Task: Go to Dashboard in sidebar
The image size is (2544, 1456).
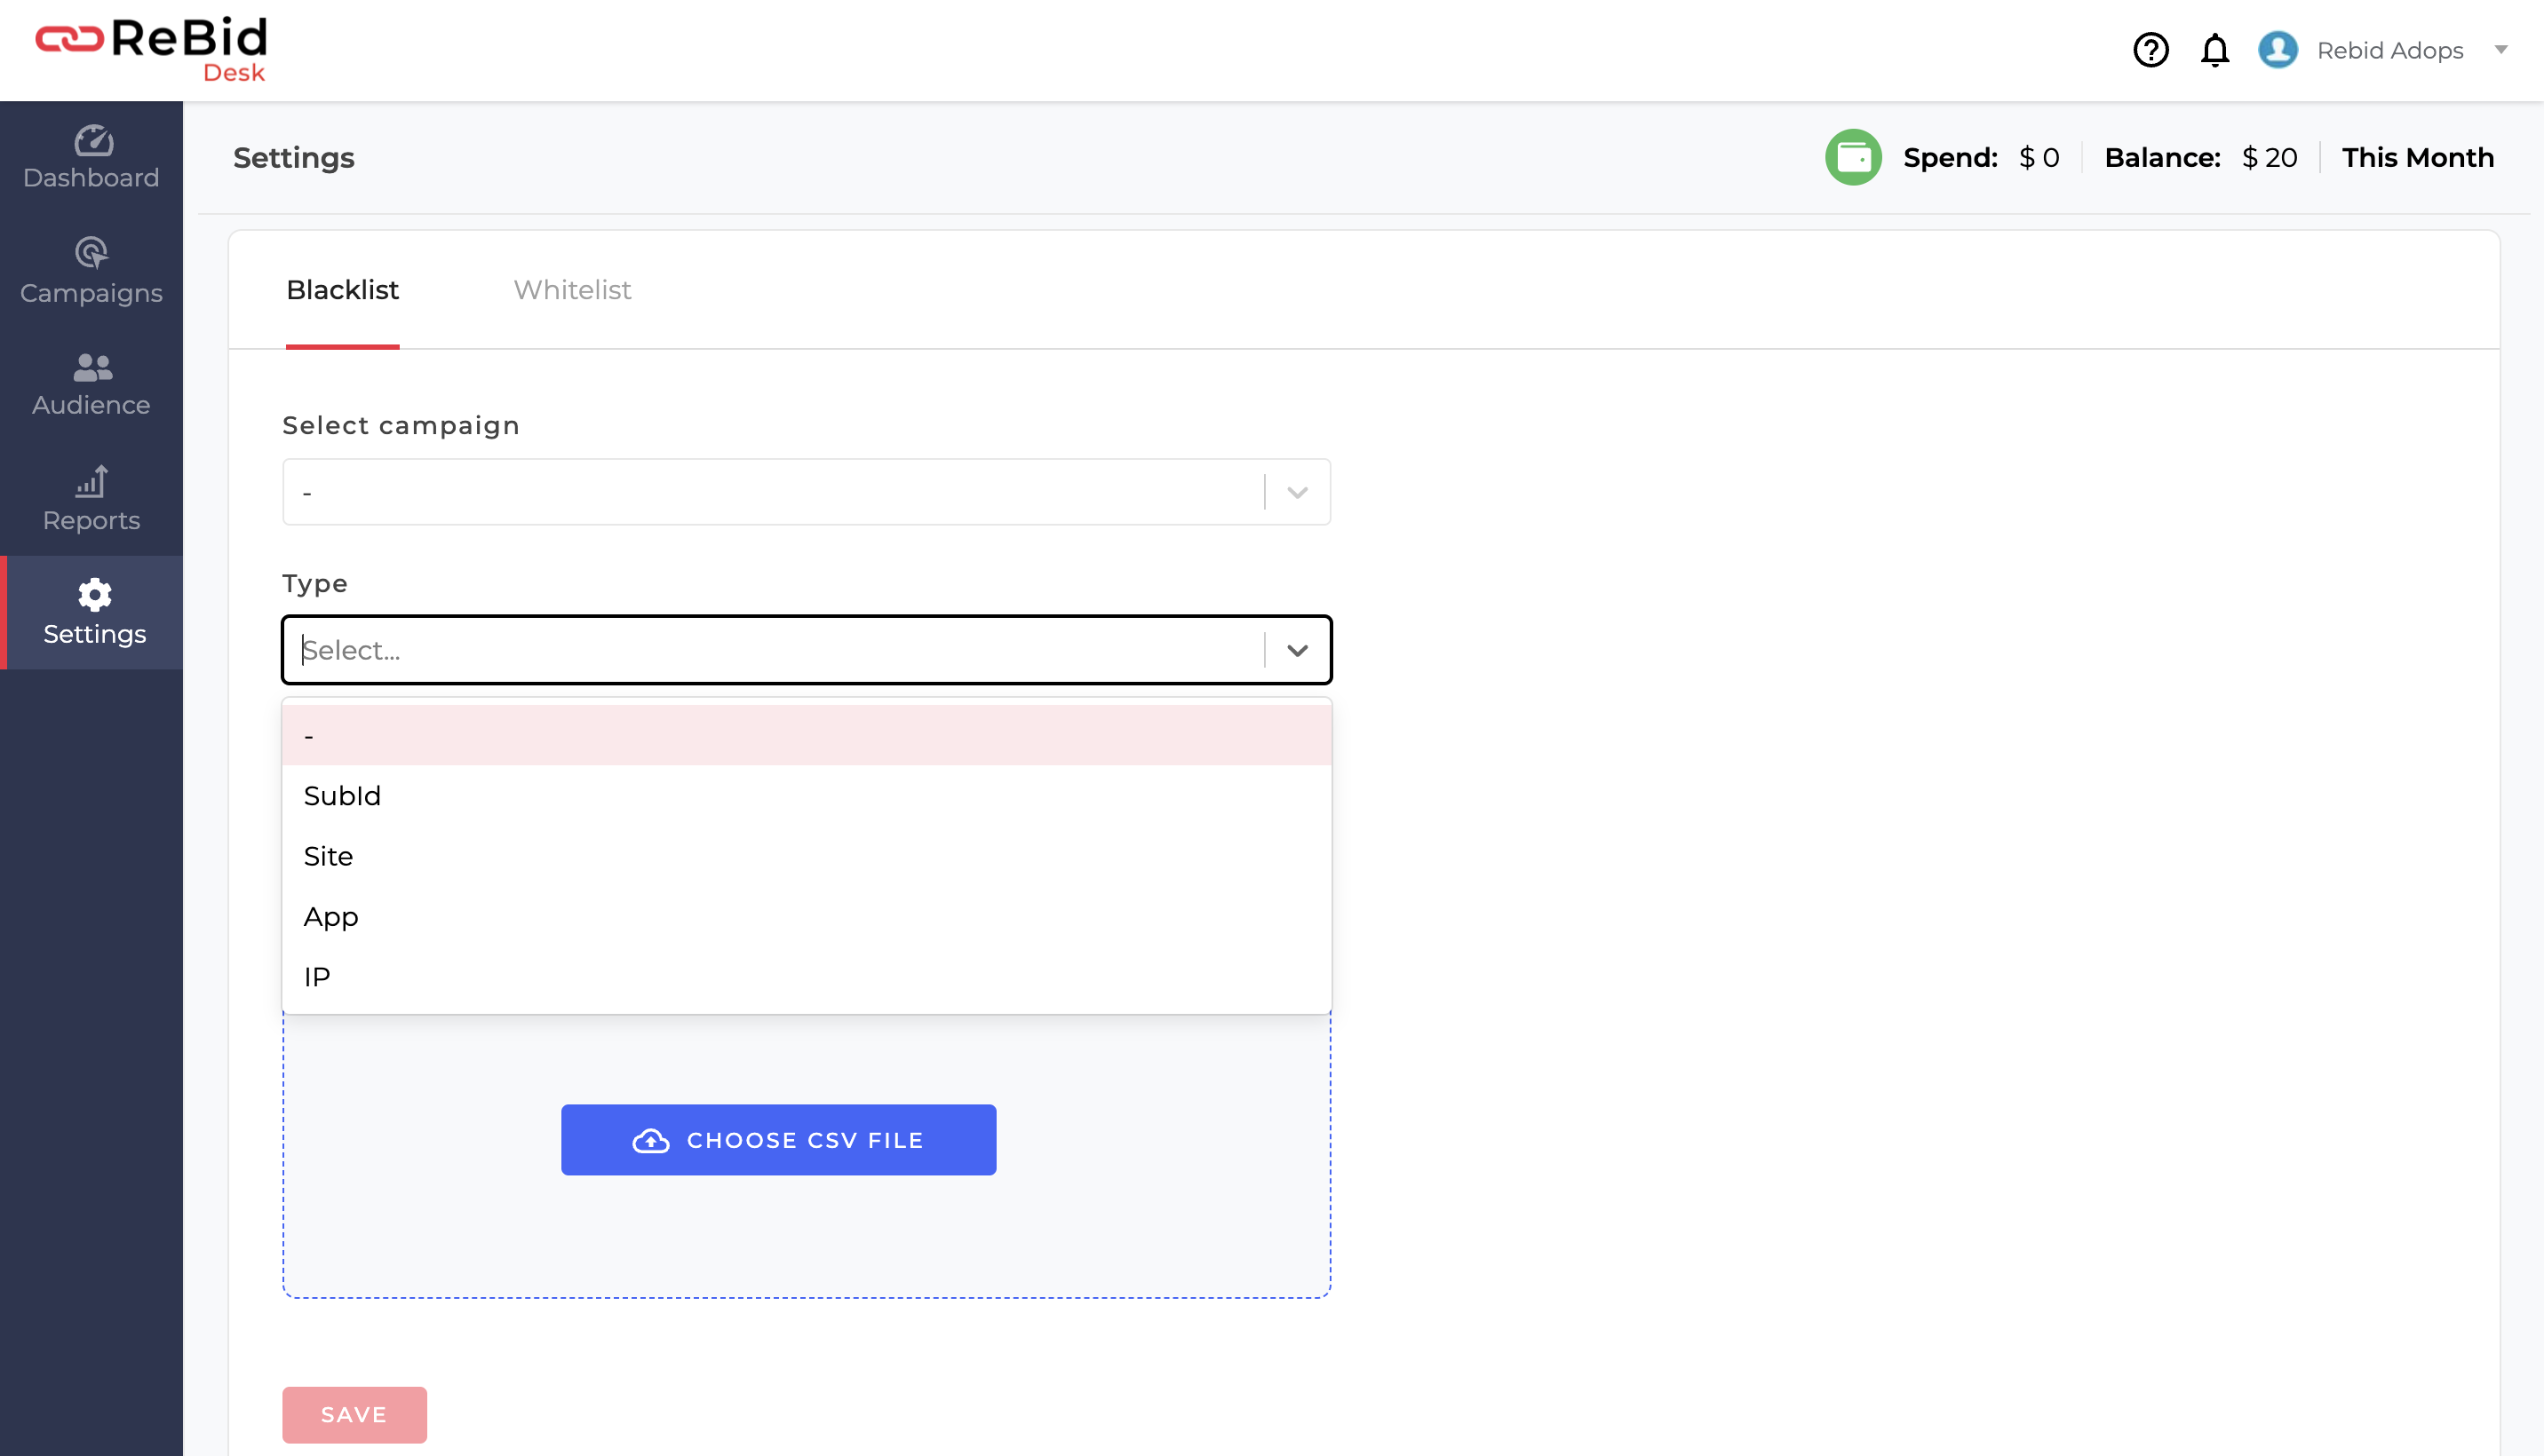Action: 91,158
